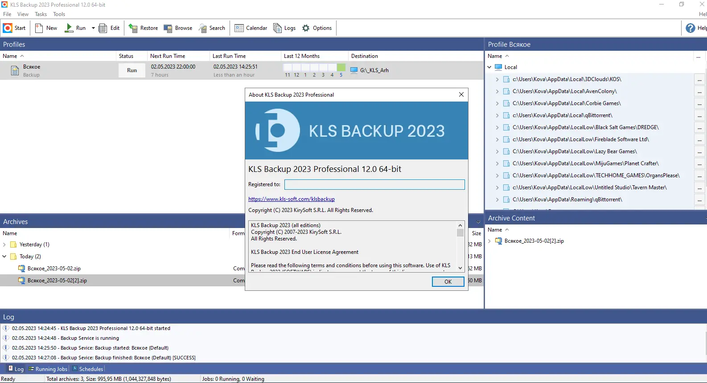Open the File menu
Image resolution: width=707 pixels, height=383 pixels.
pyautogui.click(x=7, y=14)
